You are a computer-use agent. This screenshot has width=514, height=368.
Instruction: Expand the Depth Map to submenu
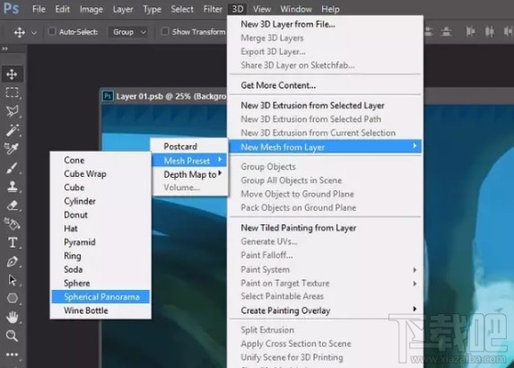tap(190, 174)
